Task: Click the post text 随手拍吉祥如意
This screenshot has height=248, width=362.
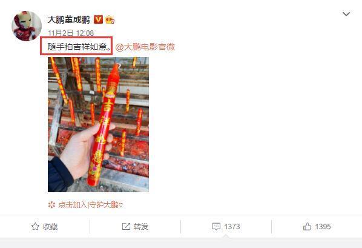Action: (79, 47)
